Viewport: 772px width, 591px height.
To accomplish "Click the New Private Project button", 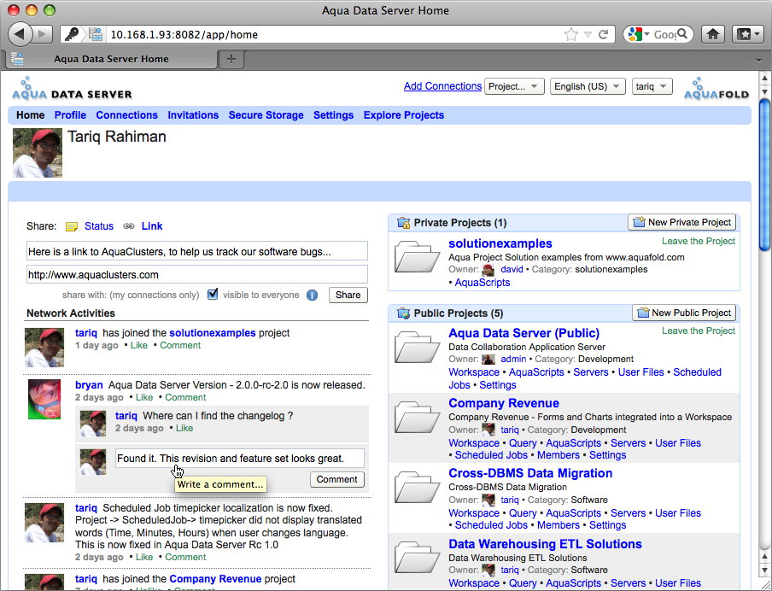I will coord(682,222).
